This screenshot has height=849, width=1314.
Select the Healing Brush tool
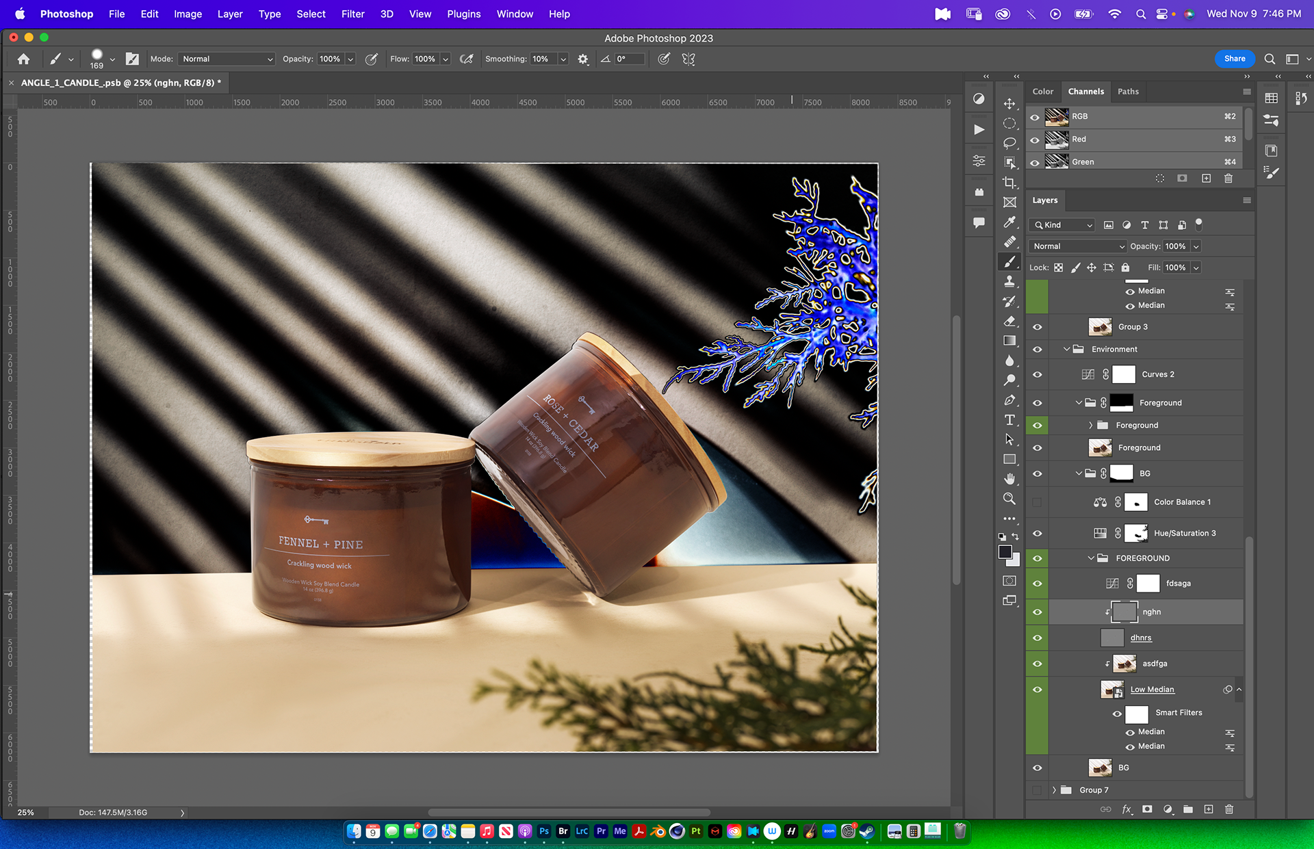click(1009, 242)
